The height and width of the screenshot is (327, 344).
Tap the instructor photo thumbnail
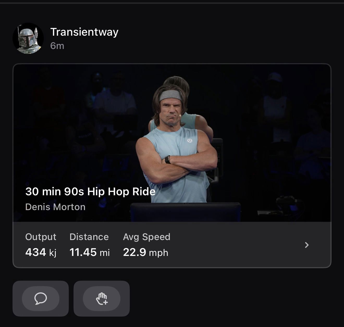[x=172, y=143]
